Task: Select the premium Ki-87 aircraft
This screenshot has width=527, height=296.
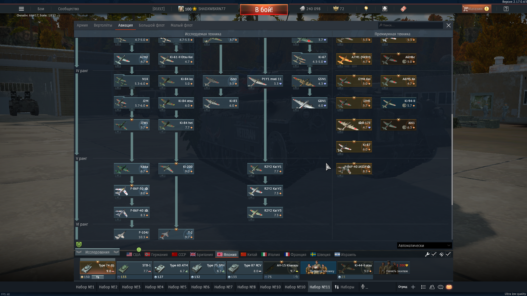Action: click(x=354, y=147)
